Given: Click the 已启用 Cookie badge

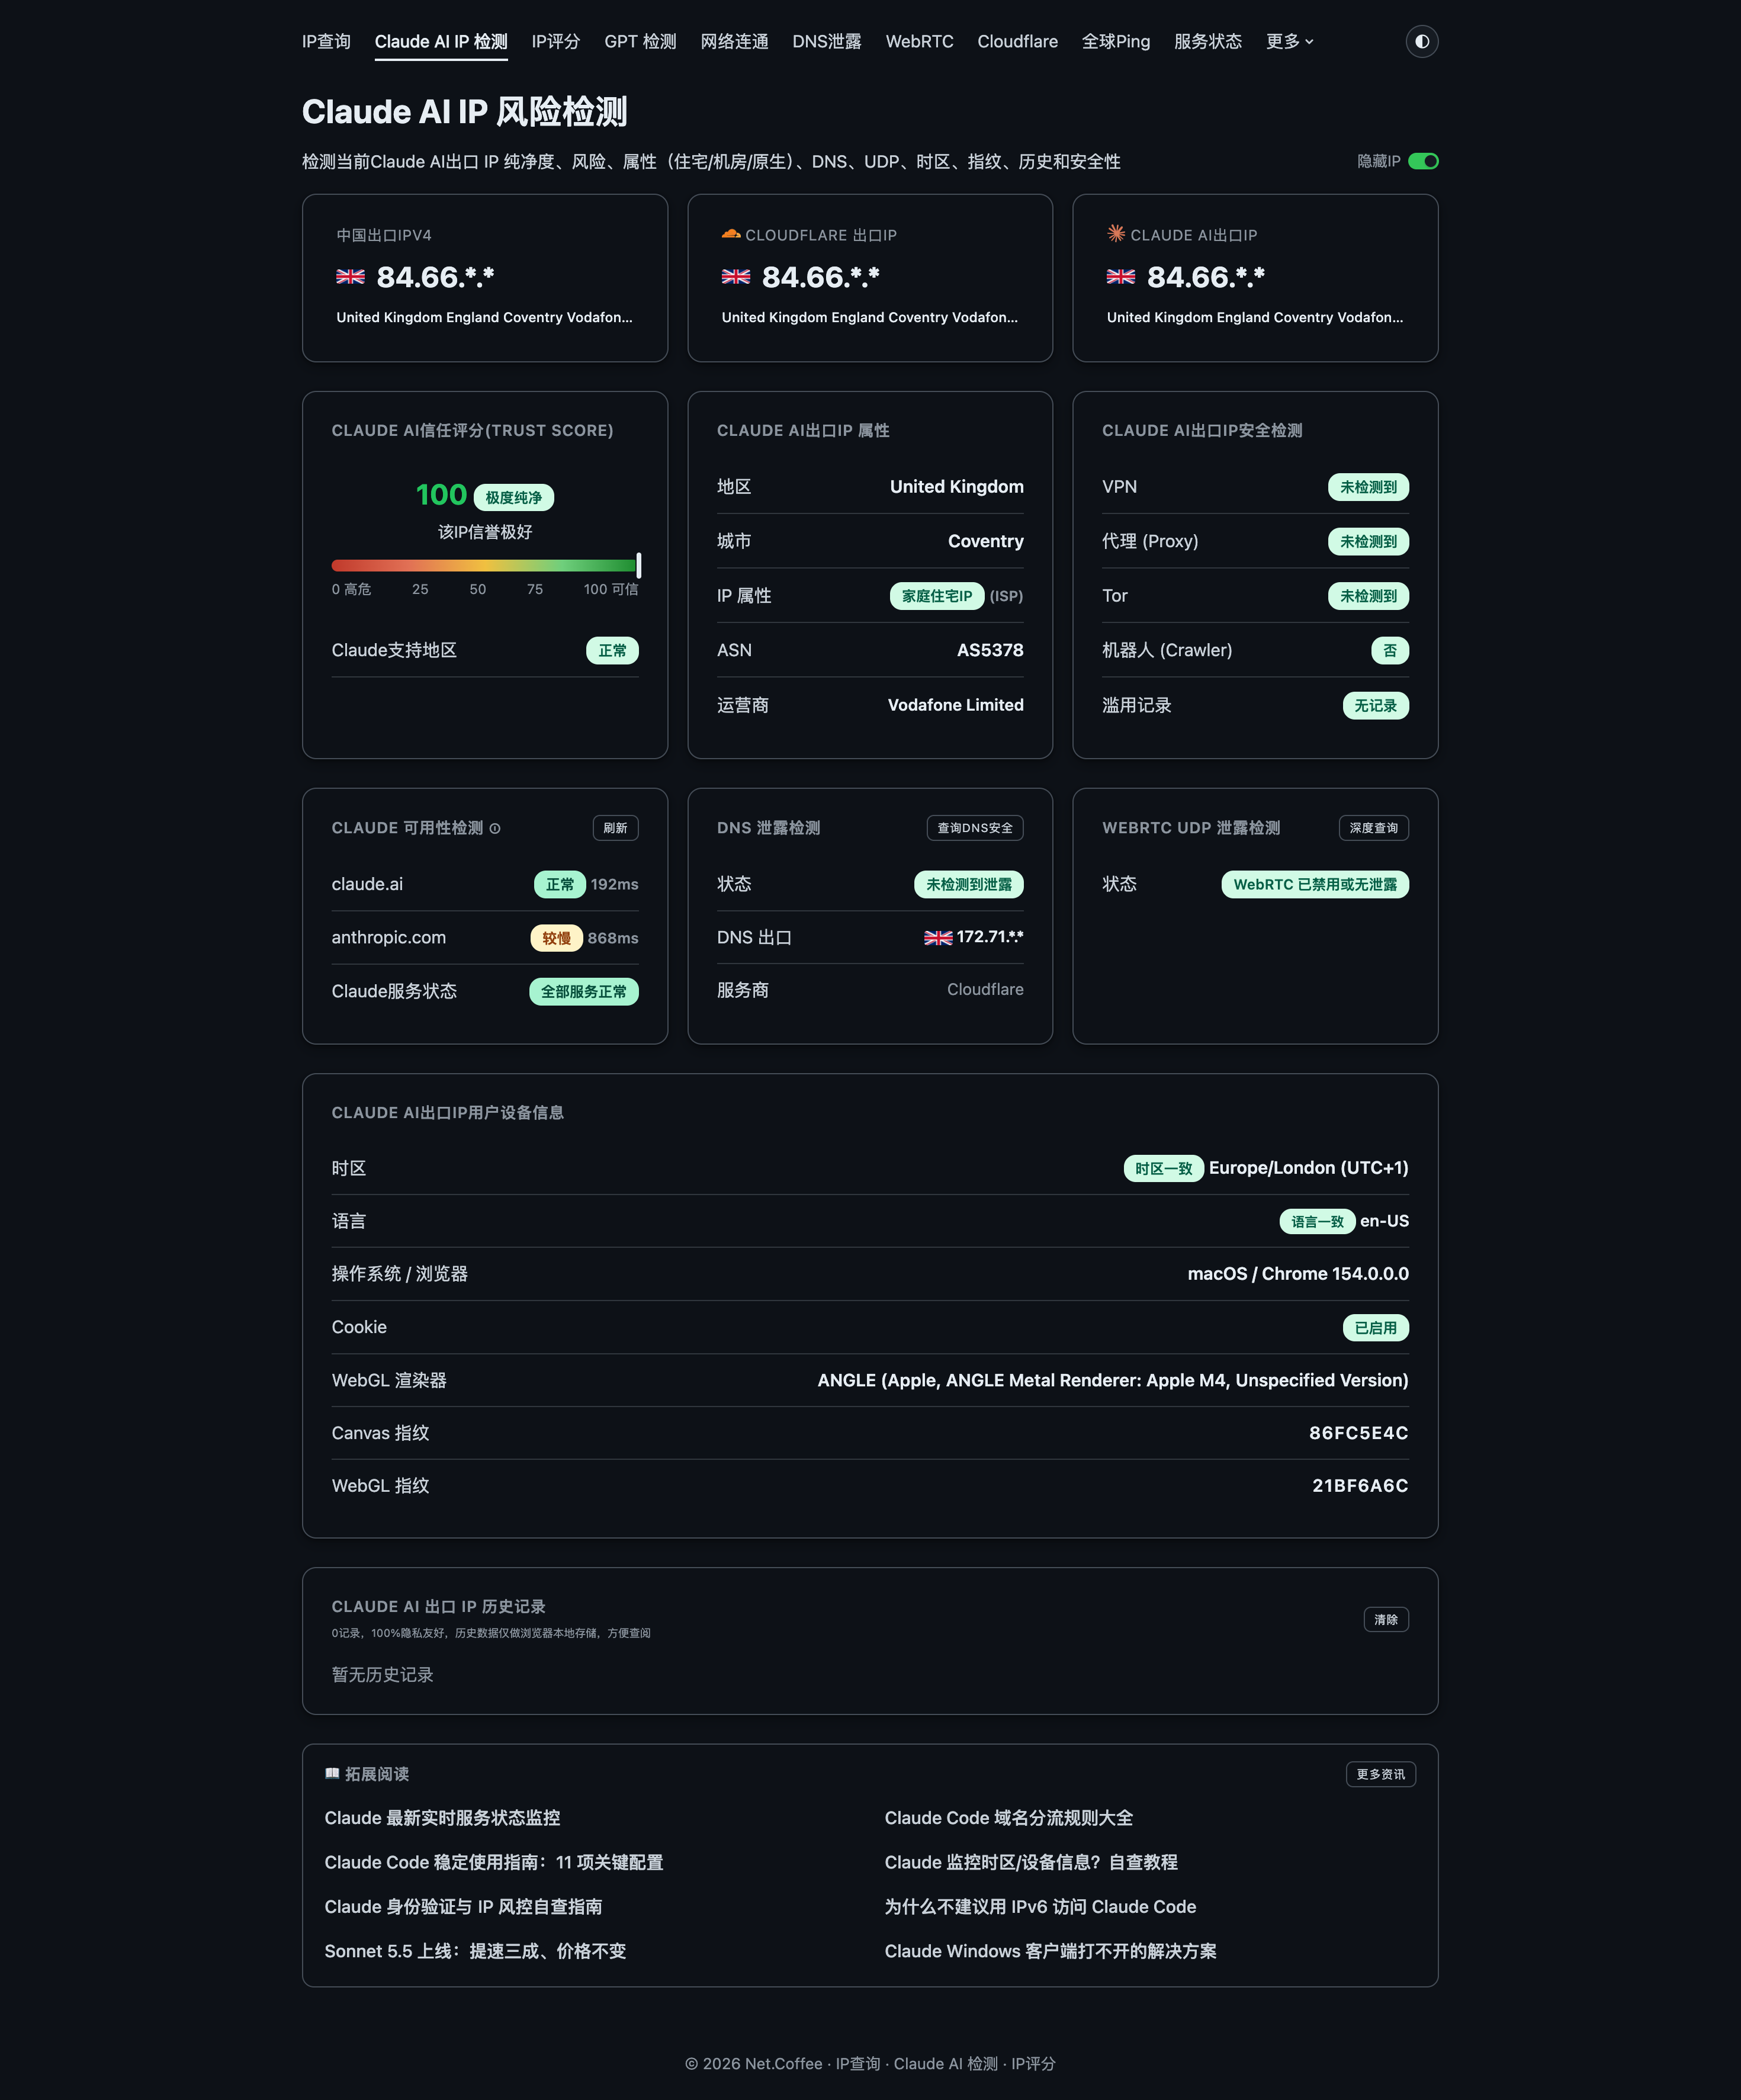Looking at the screenshot, I should pos(1375,1328).
